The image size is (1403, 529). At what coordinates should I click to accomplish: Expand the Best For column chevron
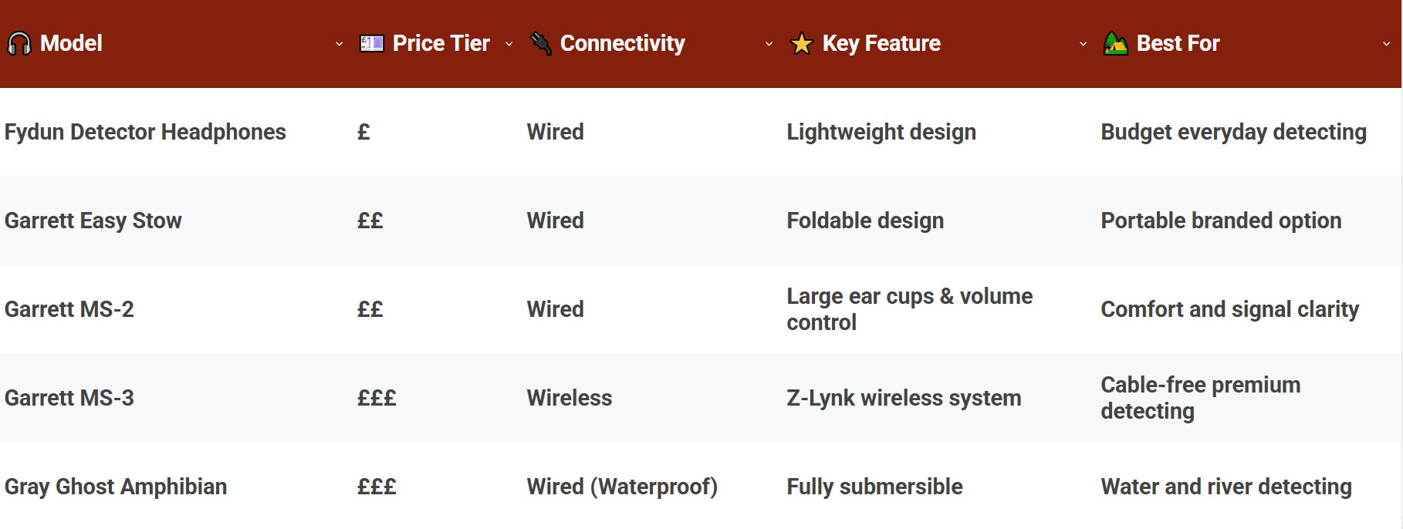[x=1385, y=45]
